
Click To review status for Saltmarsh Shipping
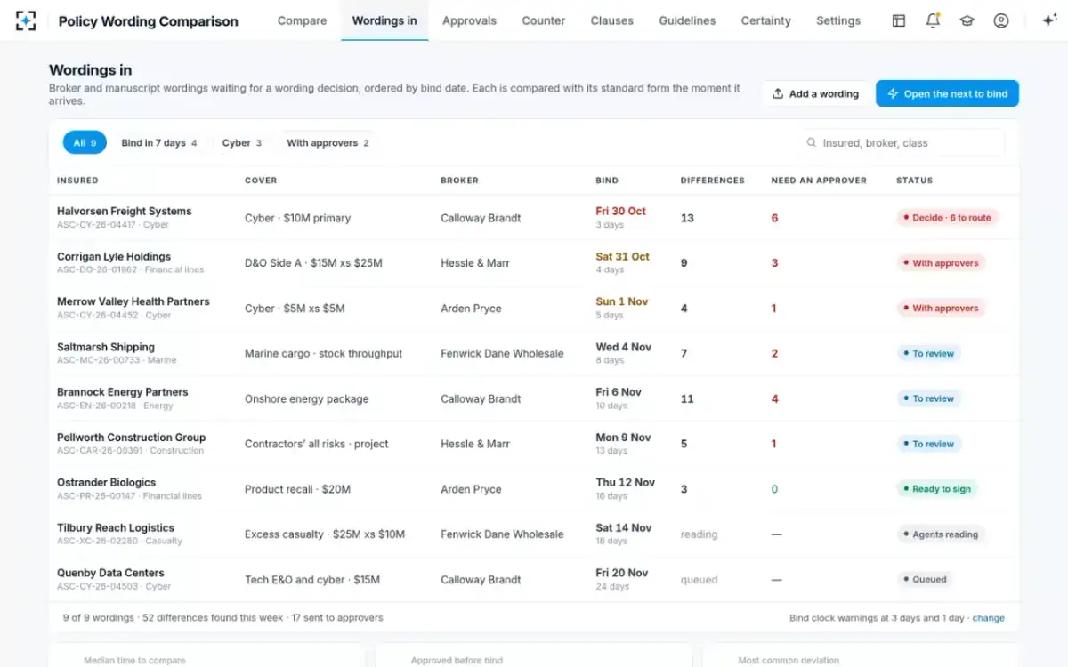pos(928,353)
